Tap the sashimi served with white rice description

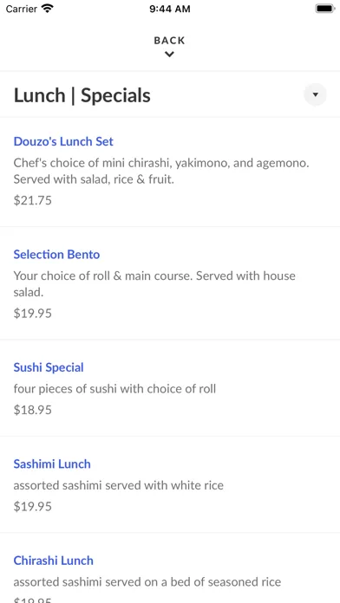119,485
